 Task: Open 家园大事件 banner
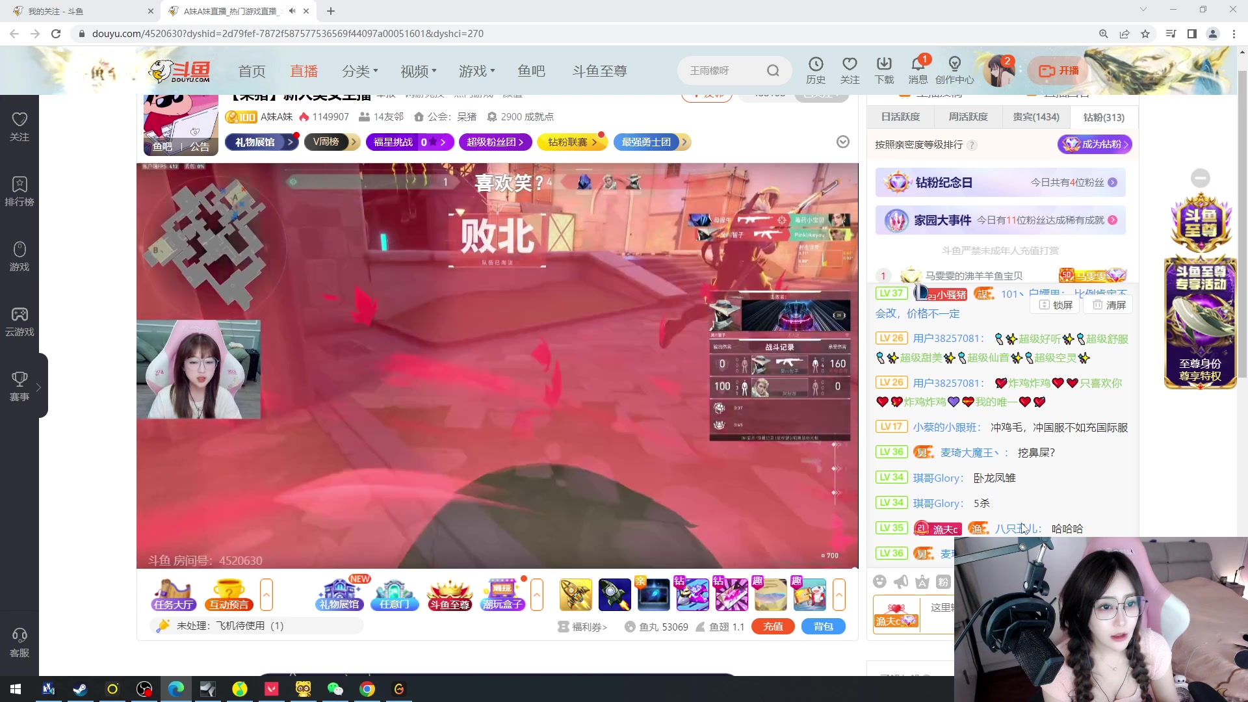(x=1000, y=220)
